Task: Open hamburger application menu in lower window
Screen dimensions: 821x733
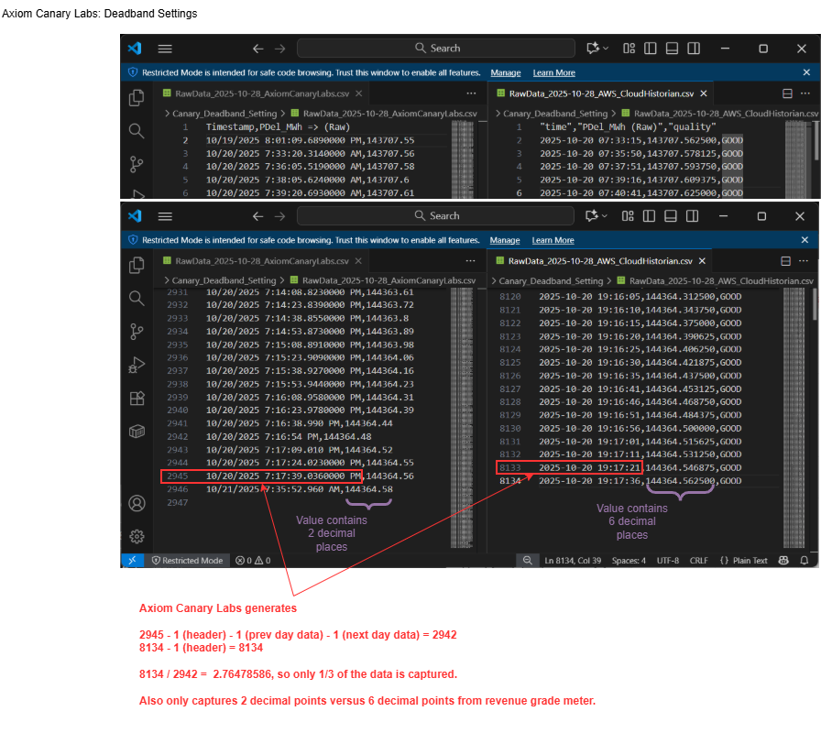Action: tap(165, 216)
